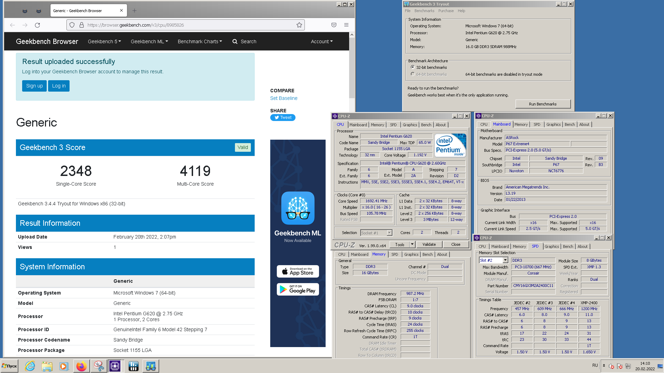Viewport: 664px width, 373px height.
Task: Click the network tray icon
Action: tap(628, 366)
